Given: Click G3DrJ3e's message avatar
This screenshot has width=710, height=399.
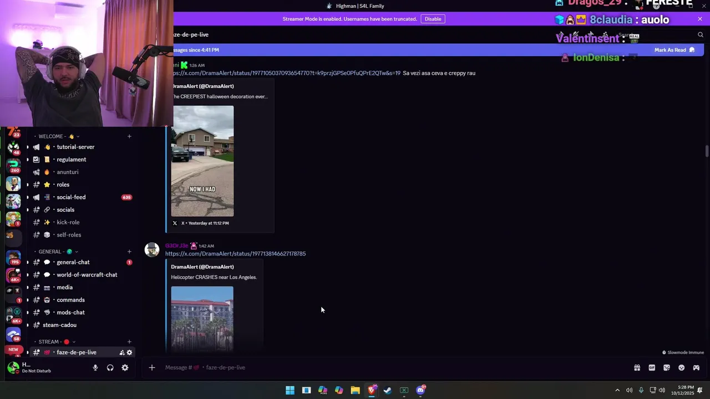Looking at the screenshot, I should pyautogui.click(x=152, y=250).
